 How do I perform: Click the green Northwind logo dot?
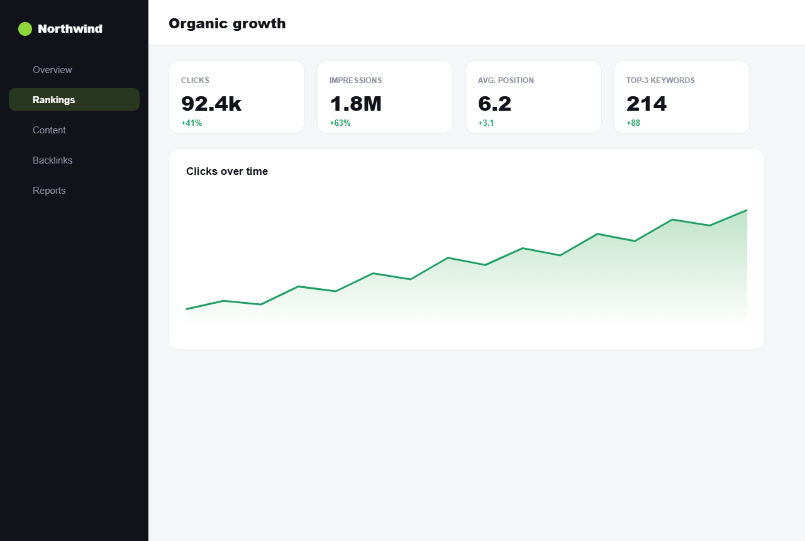[x=25, y=29]
